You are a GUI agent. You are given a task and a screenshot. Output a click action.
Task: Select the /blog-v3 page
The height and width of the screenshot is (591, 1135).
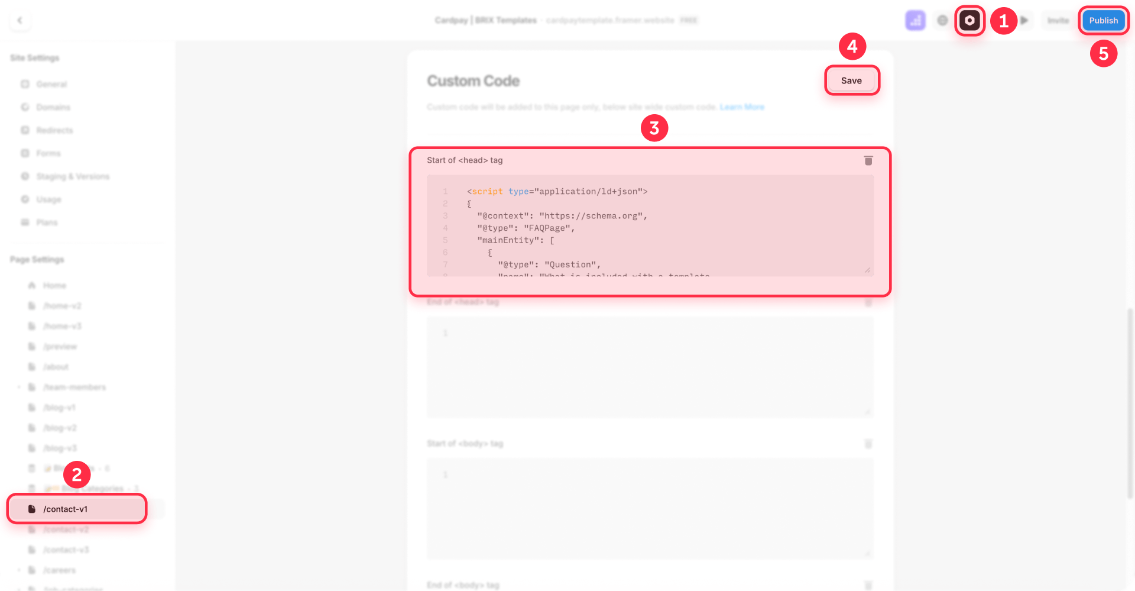pos(60,448)
